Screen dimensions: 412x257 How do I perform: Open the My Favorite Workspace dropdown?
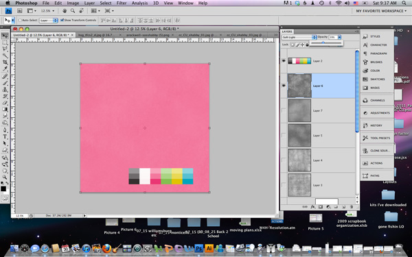click(x=380, y=11)
